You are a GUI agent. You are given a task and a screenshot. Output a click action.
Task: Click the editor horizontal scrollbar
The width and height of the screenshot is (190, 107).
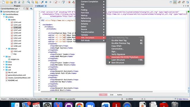(x=97, y=92)
